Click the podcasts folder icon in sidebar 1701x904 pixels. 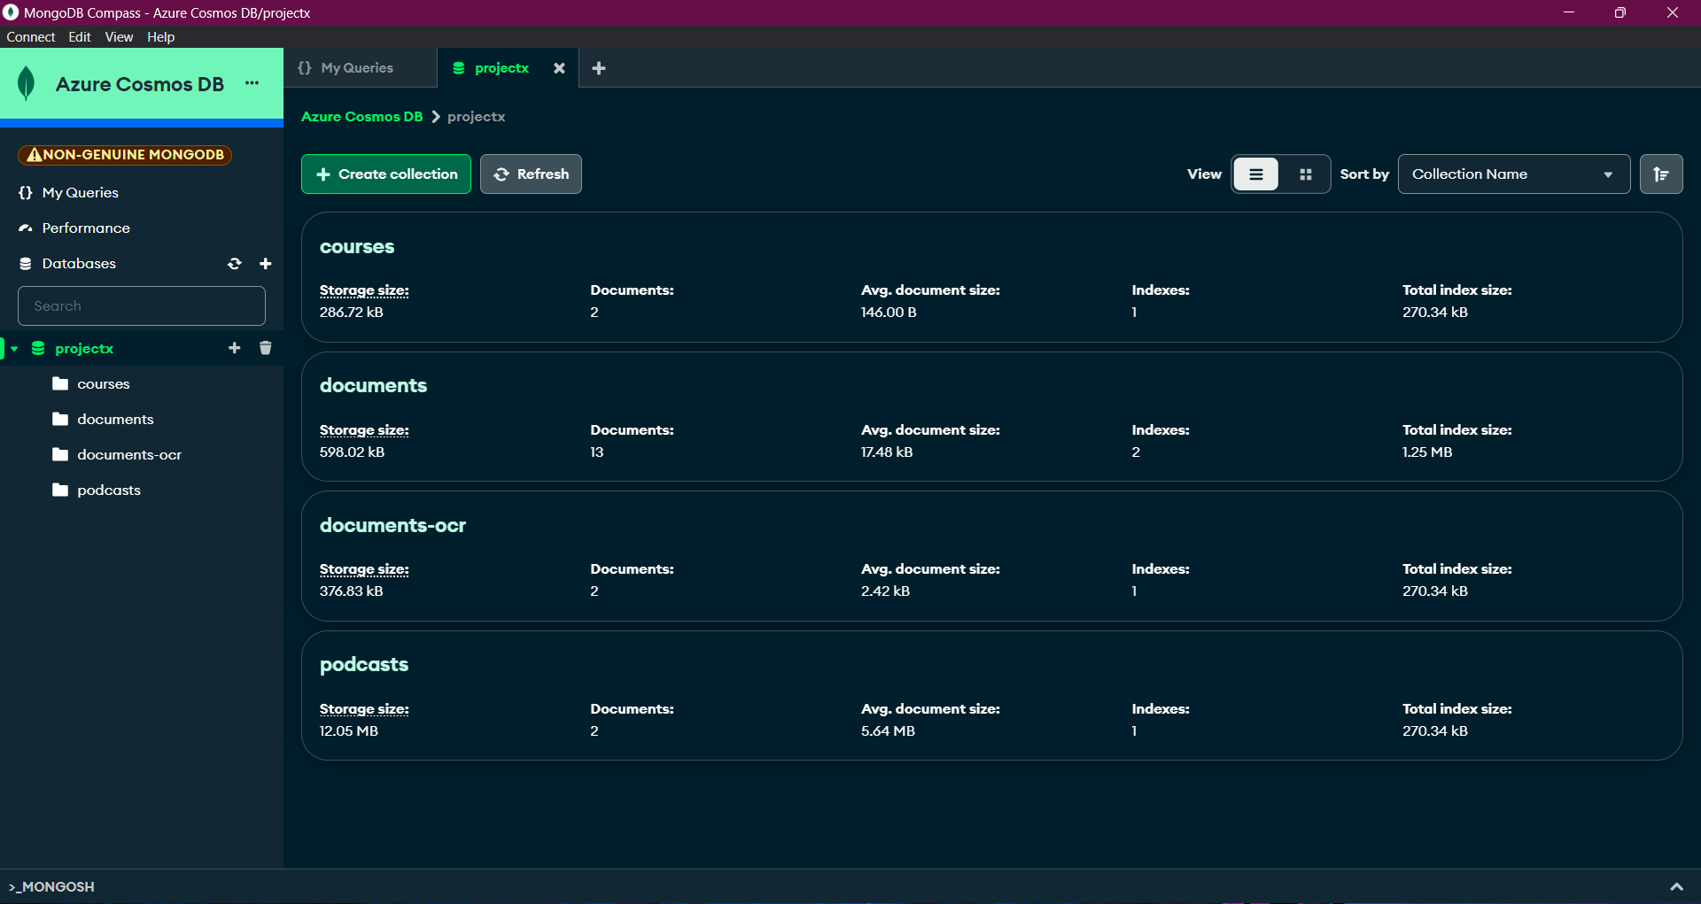point(60,491)
